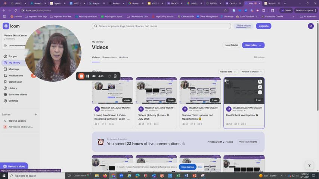
Task: Stop the Loom recording with the red button
Action: pos(81,76)
